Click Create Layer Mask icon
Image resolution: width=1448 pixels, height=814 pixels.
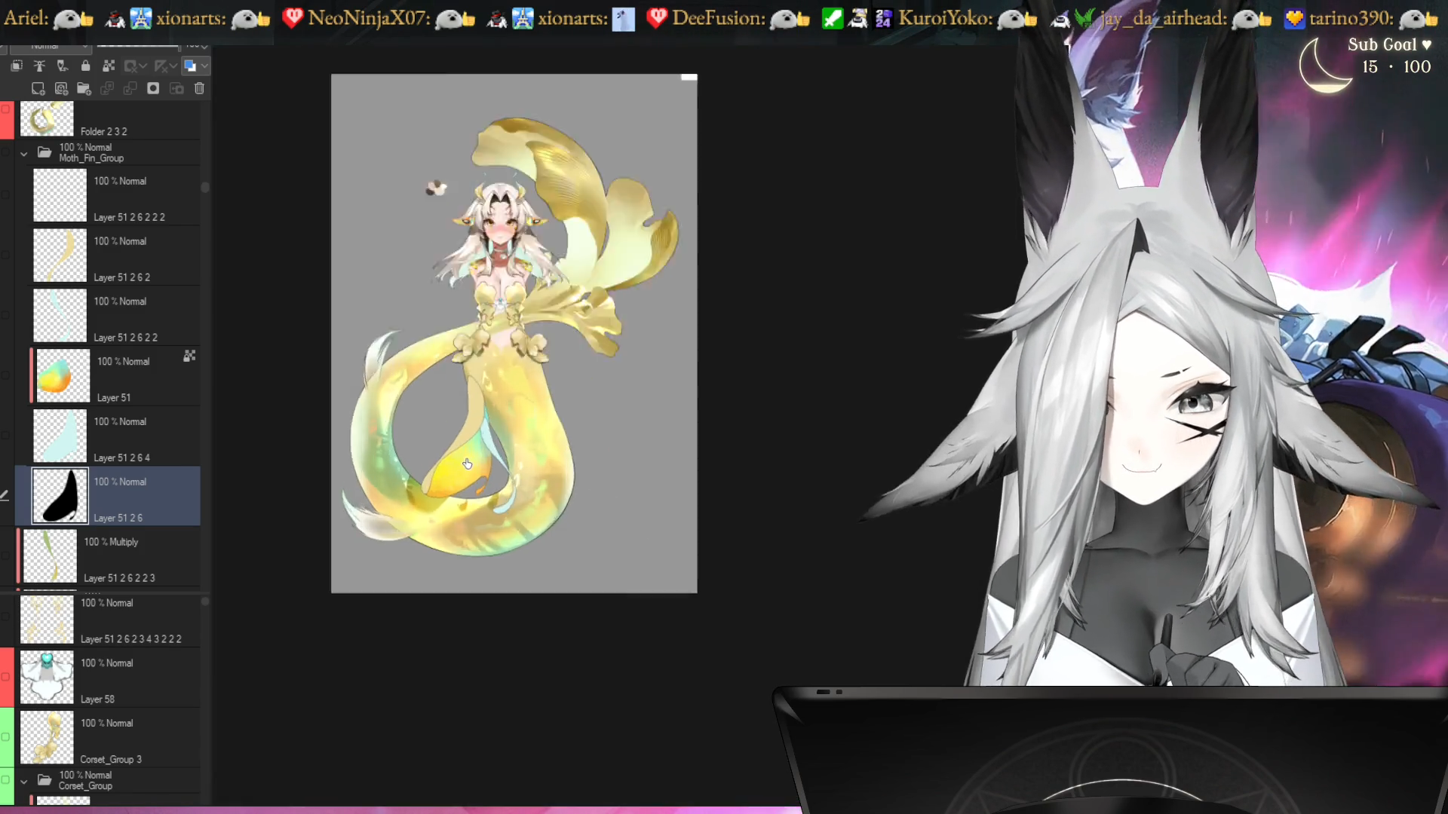pos(153,89)
